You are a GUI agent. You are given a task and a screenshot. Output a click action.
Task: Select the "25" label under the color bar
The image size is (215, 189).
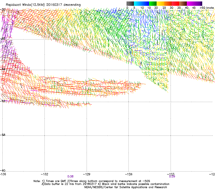(164, 8)
